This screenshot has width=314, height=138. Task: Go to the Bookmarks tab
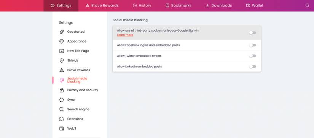[179, 6]
